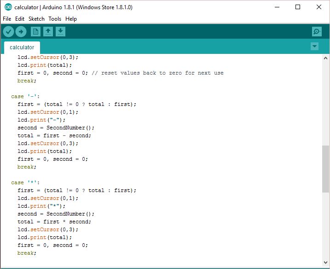Open the Sketch menu
The height and width of the screenshot is (269, 330).
click(36, 19)
